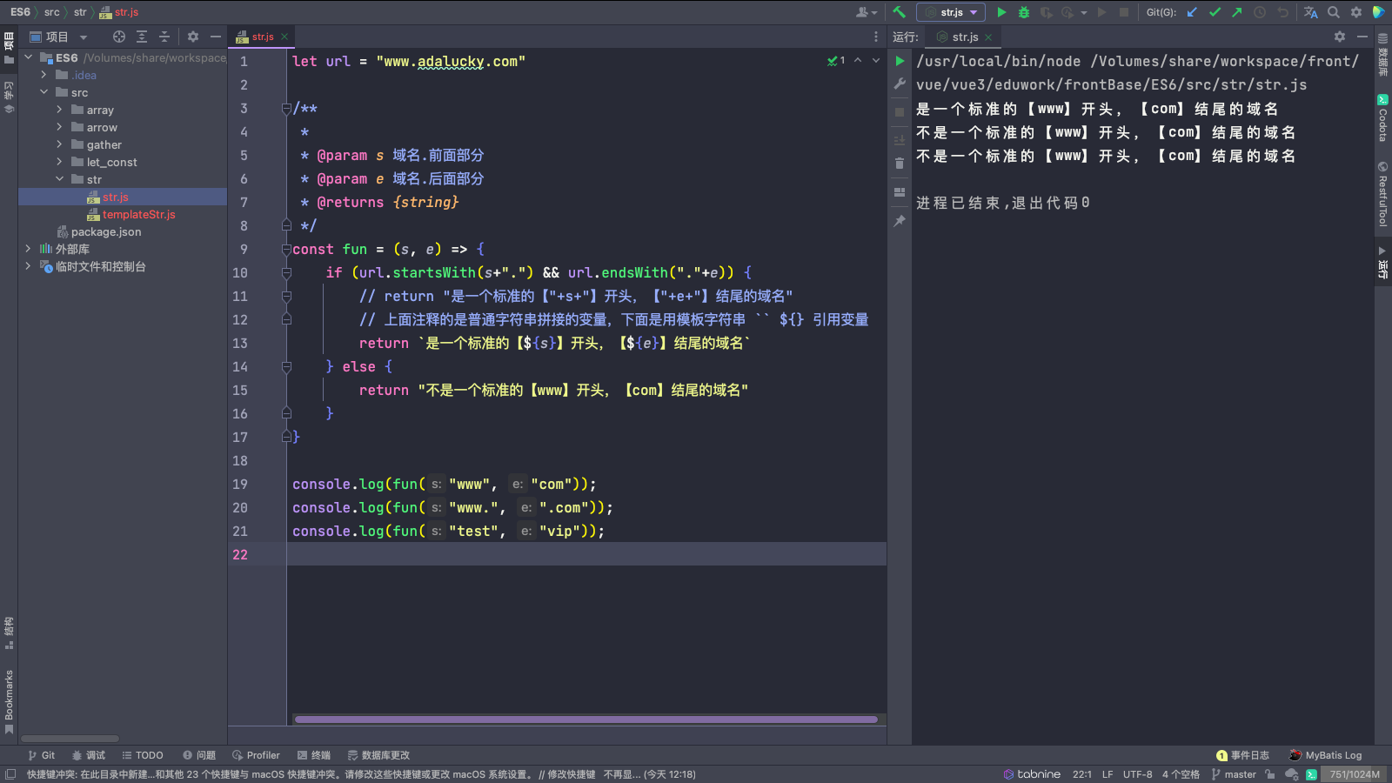Commit changes using the Git checkmark icon
The image size is (1392, 783).
coord(1215,12)
